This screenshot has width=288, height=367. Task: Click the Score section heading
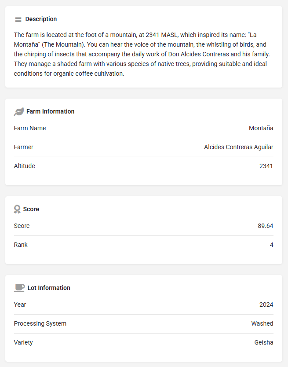[31, 209]
